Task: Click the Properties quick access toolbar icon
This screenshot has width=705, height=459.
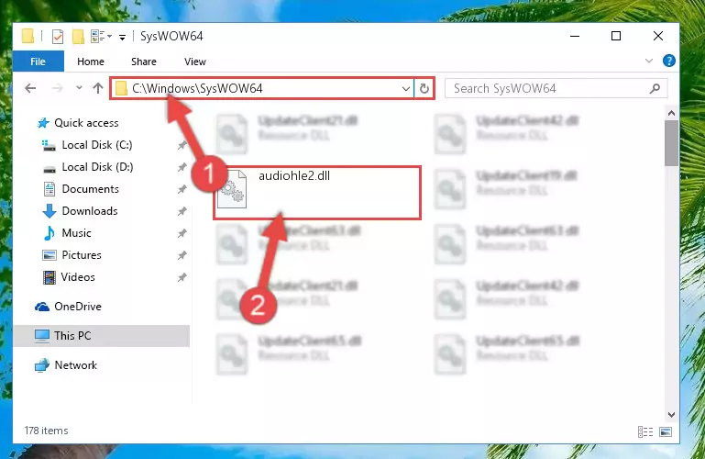Action: (58, 36)
